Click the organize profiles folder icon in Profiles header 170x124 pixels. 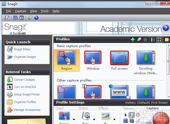click(167, 40)
